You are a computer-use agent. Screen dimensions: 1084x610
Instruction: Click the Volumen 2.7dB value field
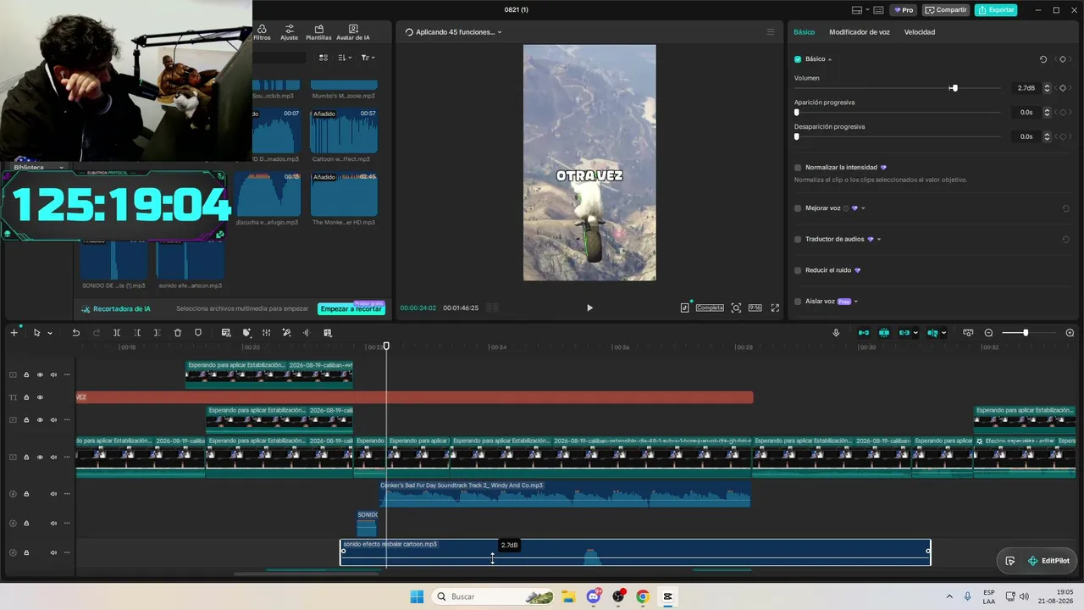1026,88
